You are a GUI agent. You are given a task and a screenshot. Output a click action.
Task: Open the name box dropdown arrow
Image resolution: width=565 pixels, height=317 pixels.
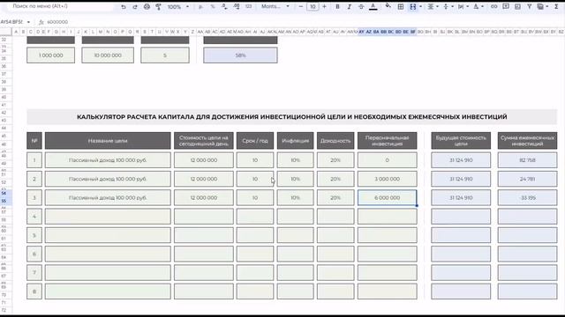click(28, 22)
